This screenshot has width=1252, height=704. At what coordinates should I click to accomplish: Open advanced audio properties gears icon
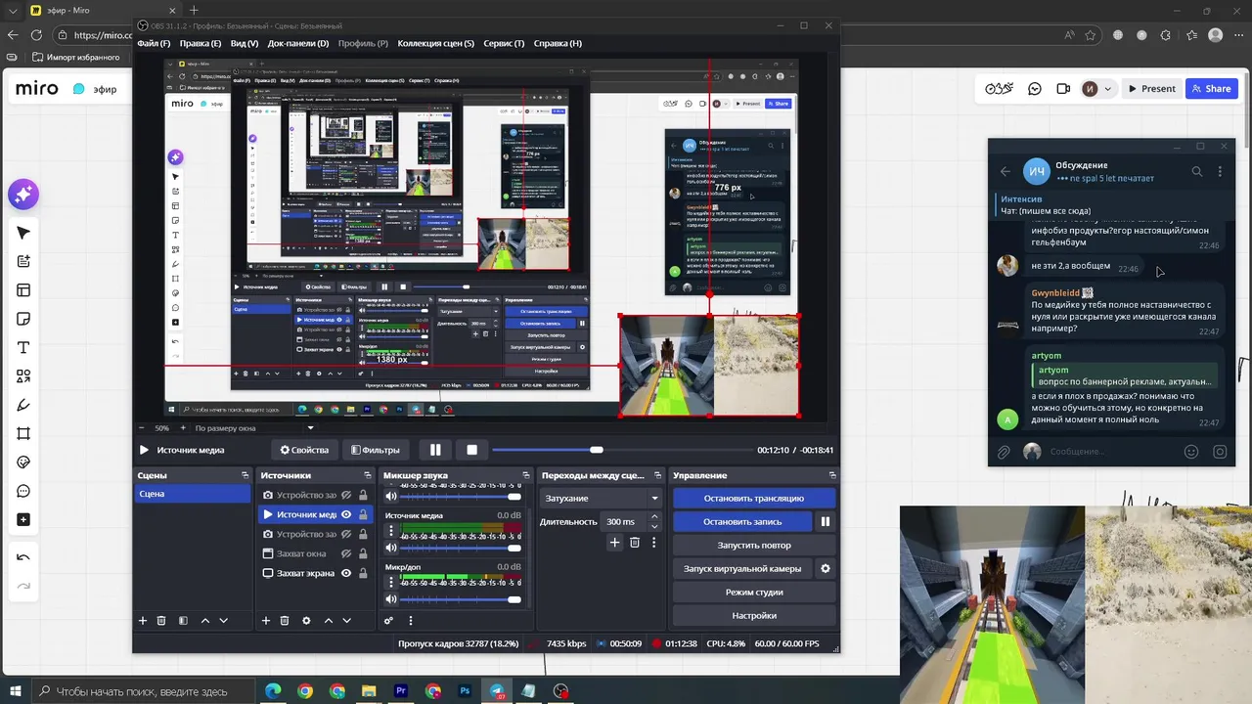[389, 621]
